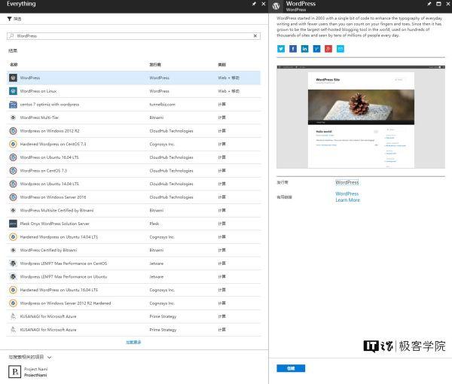The image size is (452, 384).
Task: Share WordPress by email icon
Action: (x=340, y=49)
